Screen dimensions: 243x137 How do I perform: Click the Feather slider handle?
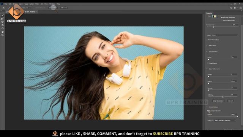pos(208,83)
